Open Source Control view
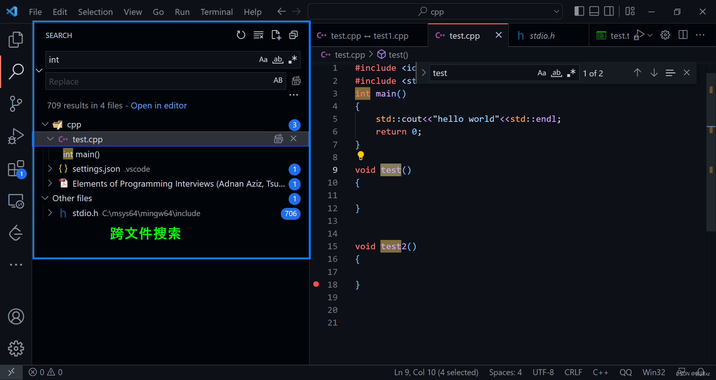This screenshot has width=716, height=380. click(x=16, y=104)
